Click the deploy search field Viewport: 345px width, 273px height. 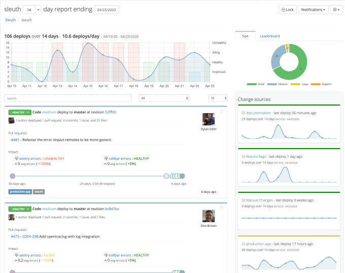tap(67, 98)
